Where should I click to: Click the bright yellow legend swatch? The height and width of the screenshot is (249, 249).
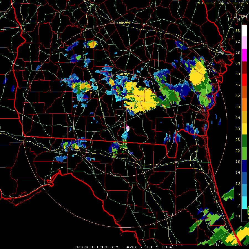(244, 129)
